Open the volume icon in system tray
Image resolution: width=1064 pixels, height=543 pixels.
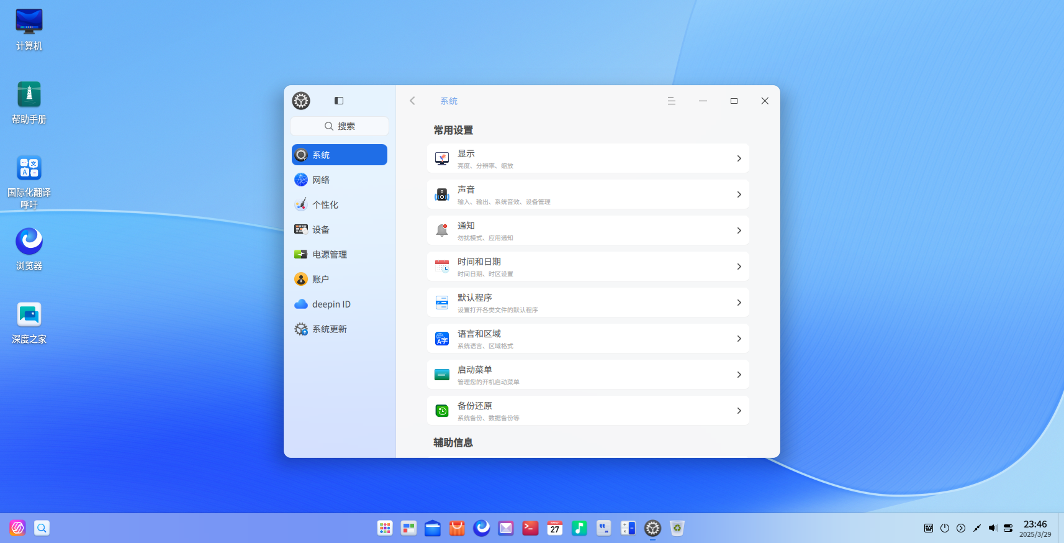coord(993,528)
